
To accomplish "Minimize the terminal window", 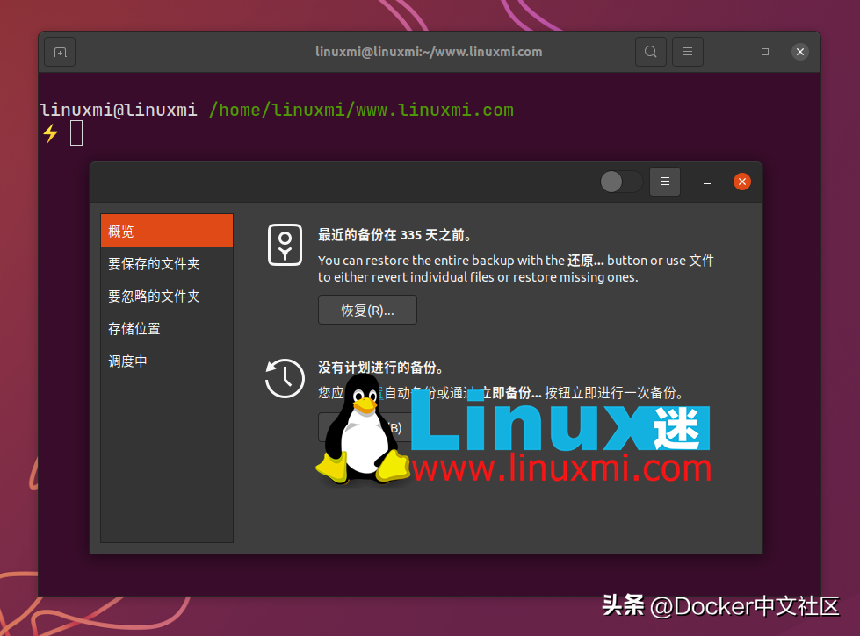I will [730, 52].
